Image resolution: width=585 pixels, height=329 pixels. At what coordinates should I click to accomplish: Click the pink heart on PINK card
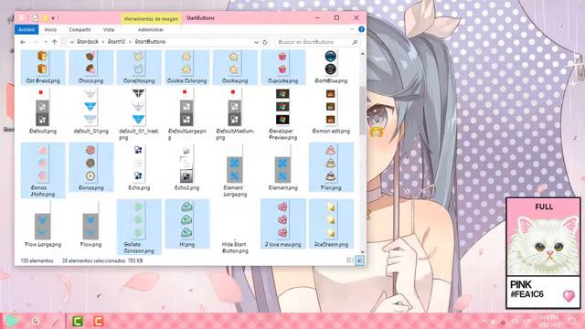[x=569, y=296]
